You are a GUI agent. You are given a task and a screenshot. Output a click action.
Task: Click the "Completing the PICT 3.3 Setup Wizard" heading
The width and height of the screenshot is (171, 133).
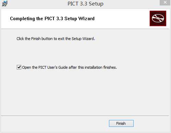[52, 18]
